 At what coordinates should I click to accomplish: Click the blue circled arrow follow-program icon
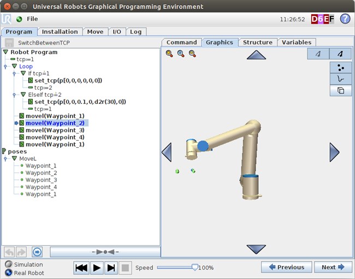[37, 252]
